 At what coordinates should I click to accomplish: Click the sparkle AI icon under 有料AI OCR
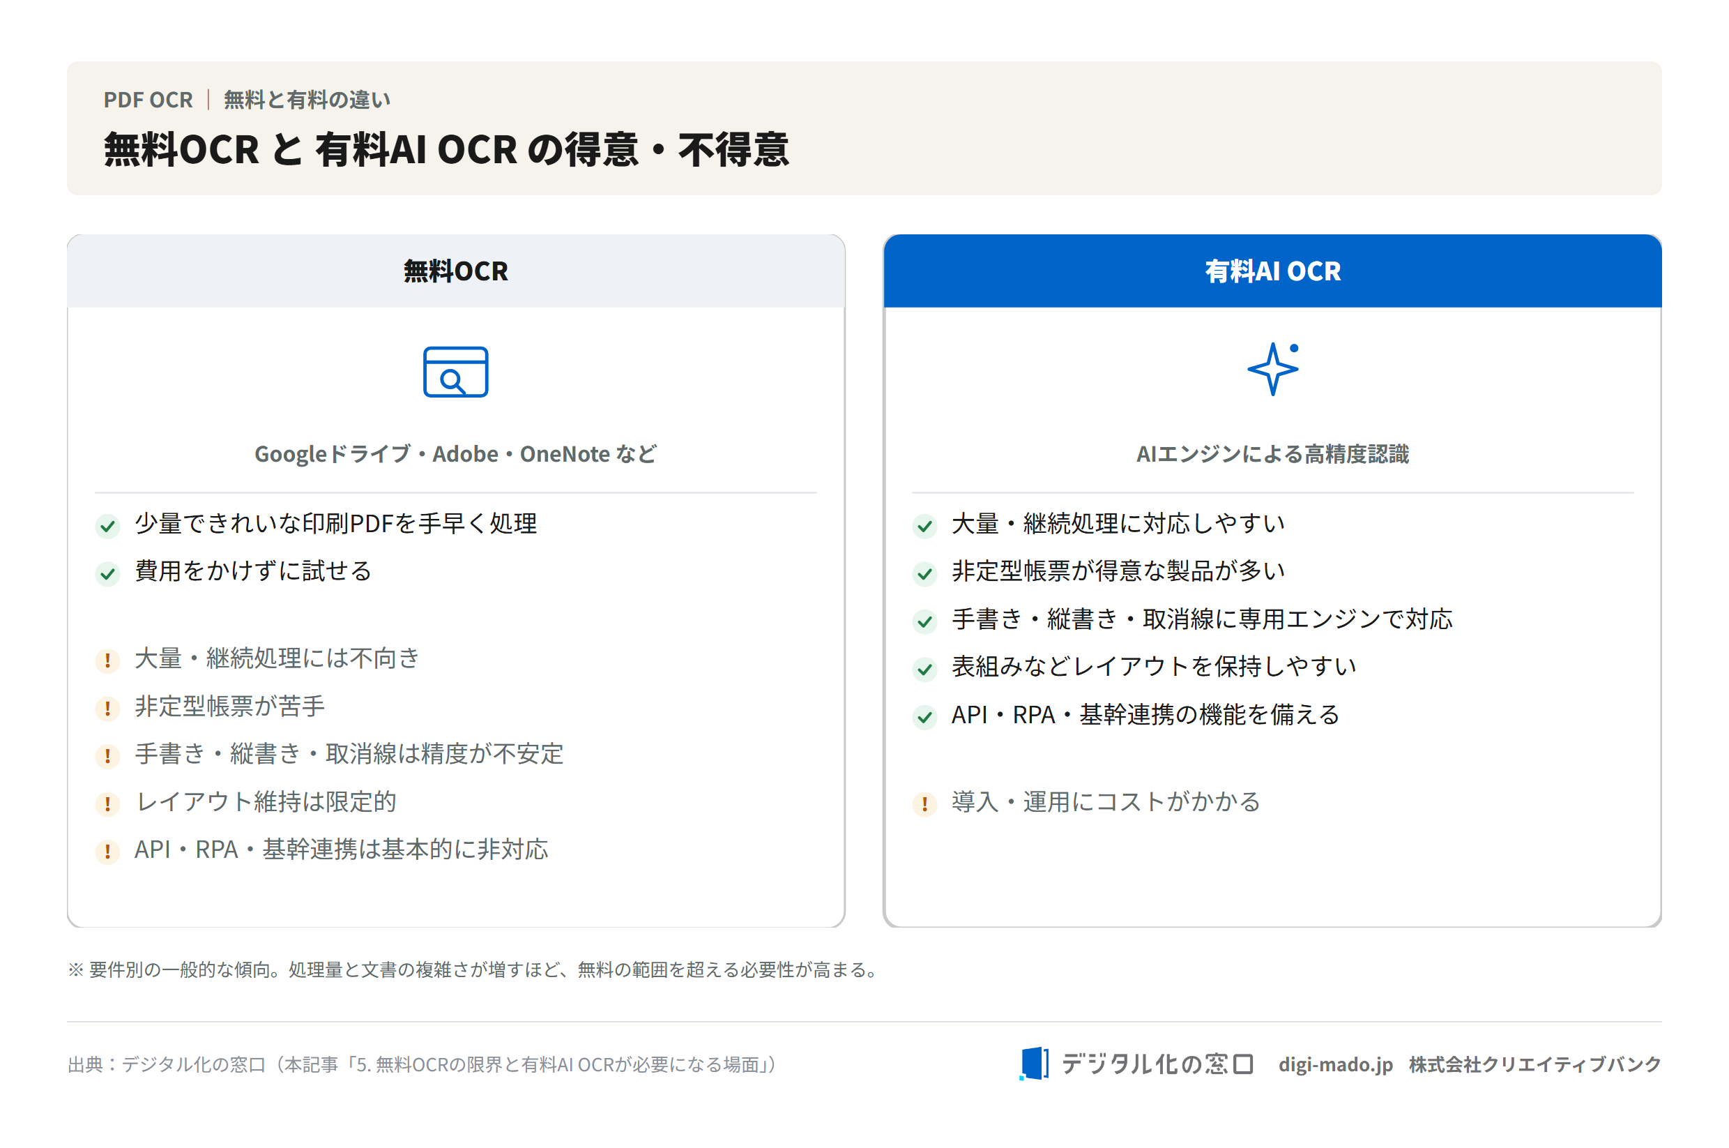click(x=1273, y=369)
